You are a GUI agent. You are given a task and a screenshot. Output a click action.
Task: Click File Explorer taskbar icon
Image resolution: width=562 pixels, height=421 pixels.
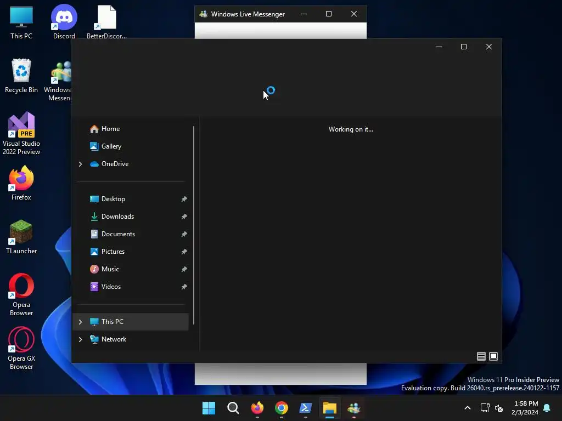[330, 408]
